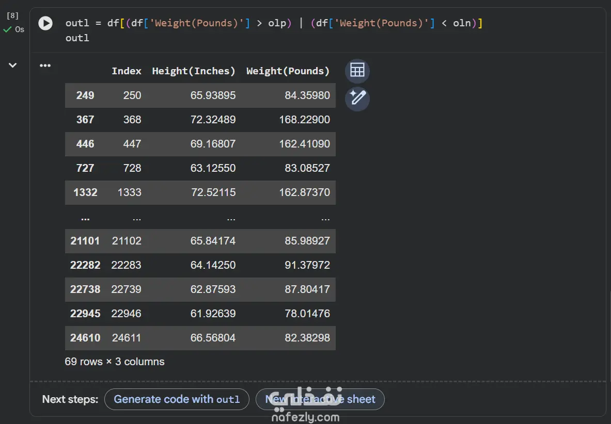Click weight value 84.35980

(x=307, y=95)
